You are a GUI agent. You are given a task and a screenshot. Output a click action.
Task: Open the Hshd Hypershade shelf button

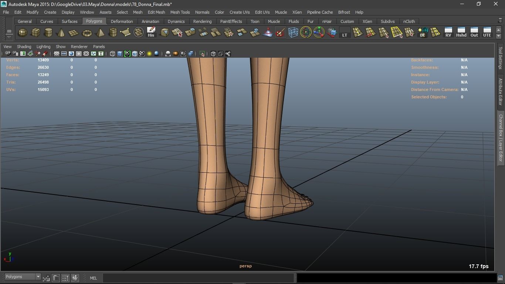coord(461,33)
